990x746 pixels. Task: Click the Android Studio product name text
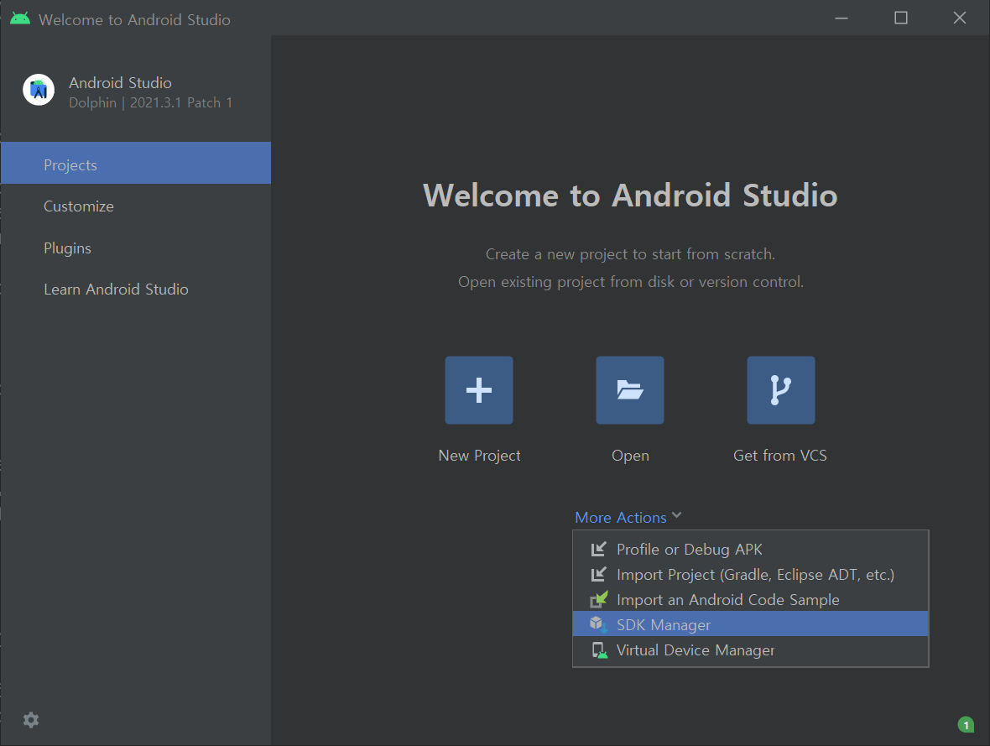120,83
